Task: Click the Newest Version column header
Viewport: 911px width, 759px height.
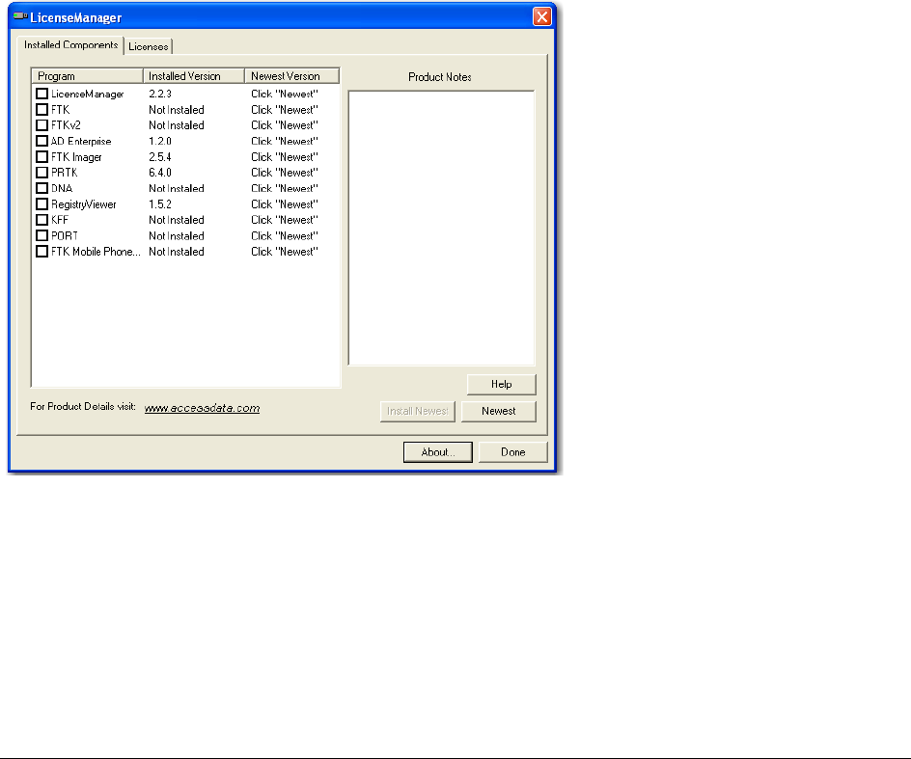Action: coord(291,76)
